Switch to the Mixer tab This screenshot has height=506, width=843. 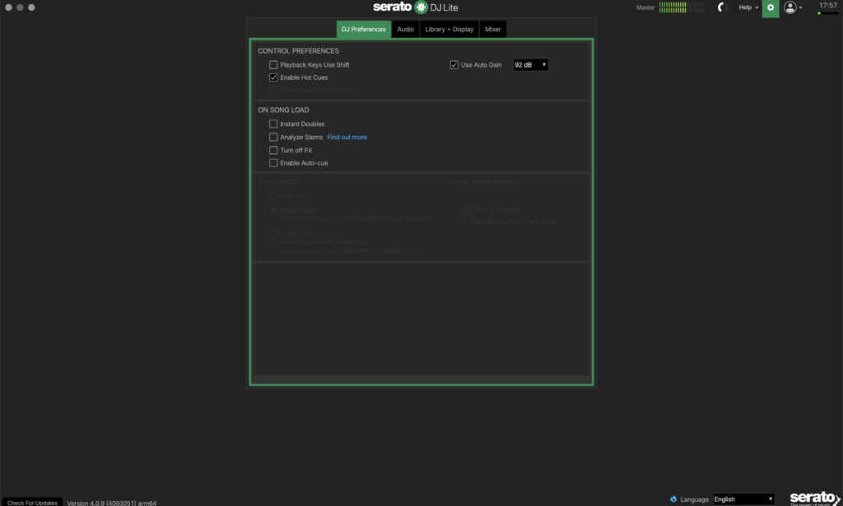click(492, 29)
